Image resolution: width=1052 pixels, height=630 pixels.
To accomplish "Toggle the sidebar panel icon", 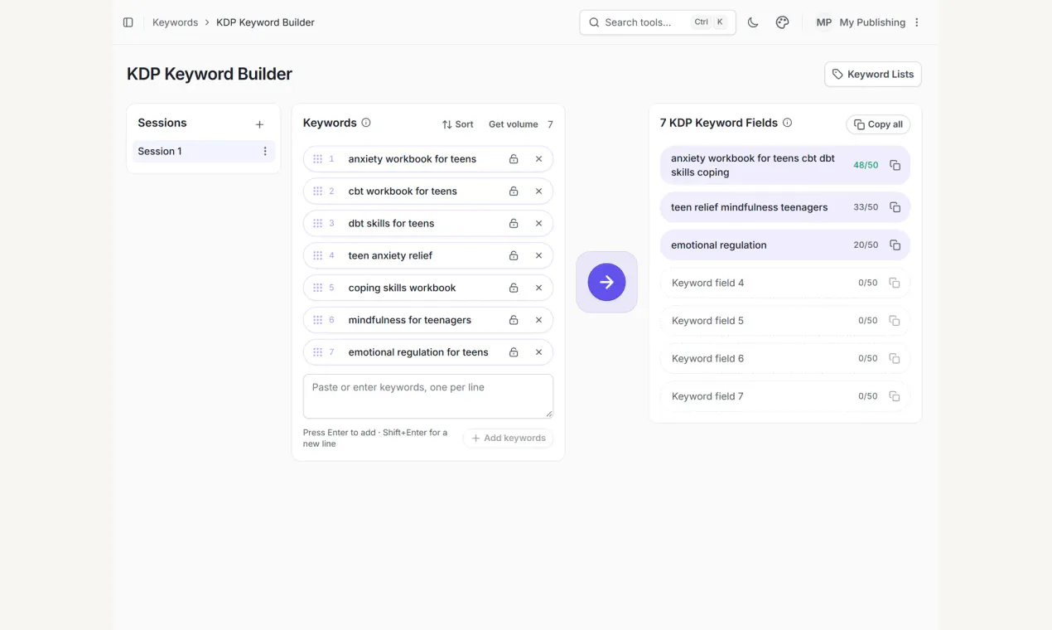I will 128,22.
